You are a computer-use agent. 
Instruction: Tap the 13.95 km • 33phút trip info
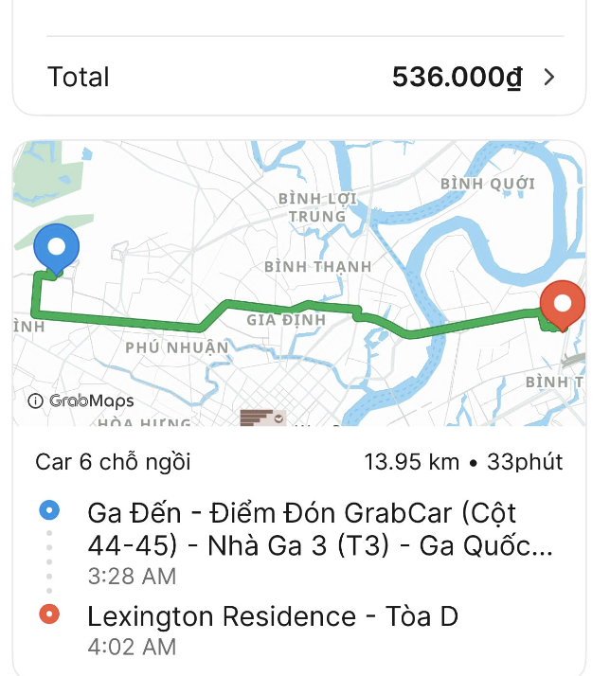click(x=463, y=462)
